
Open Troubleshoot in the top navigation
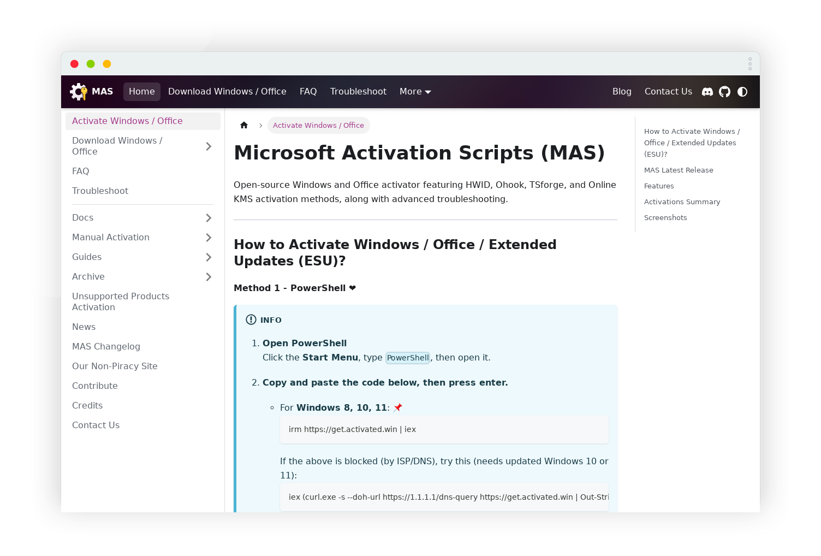[x=358, y=92]
